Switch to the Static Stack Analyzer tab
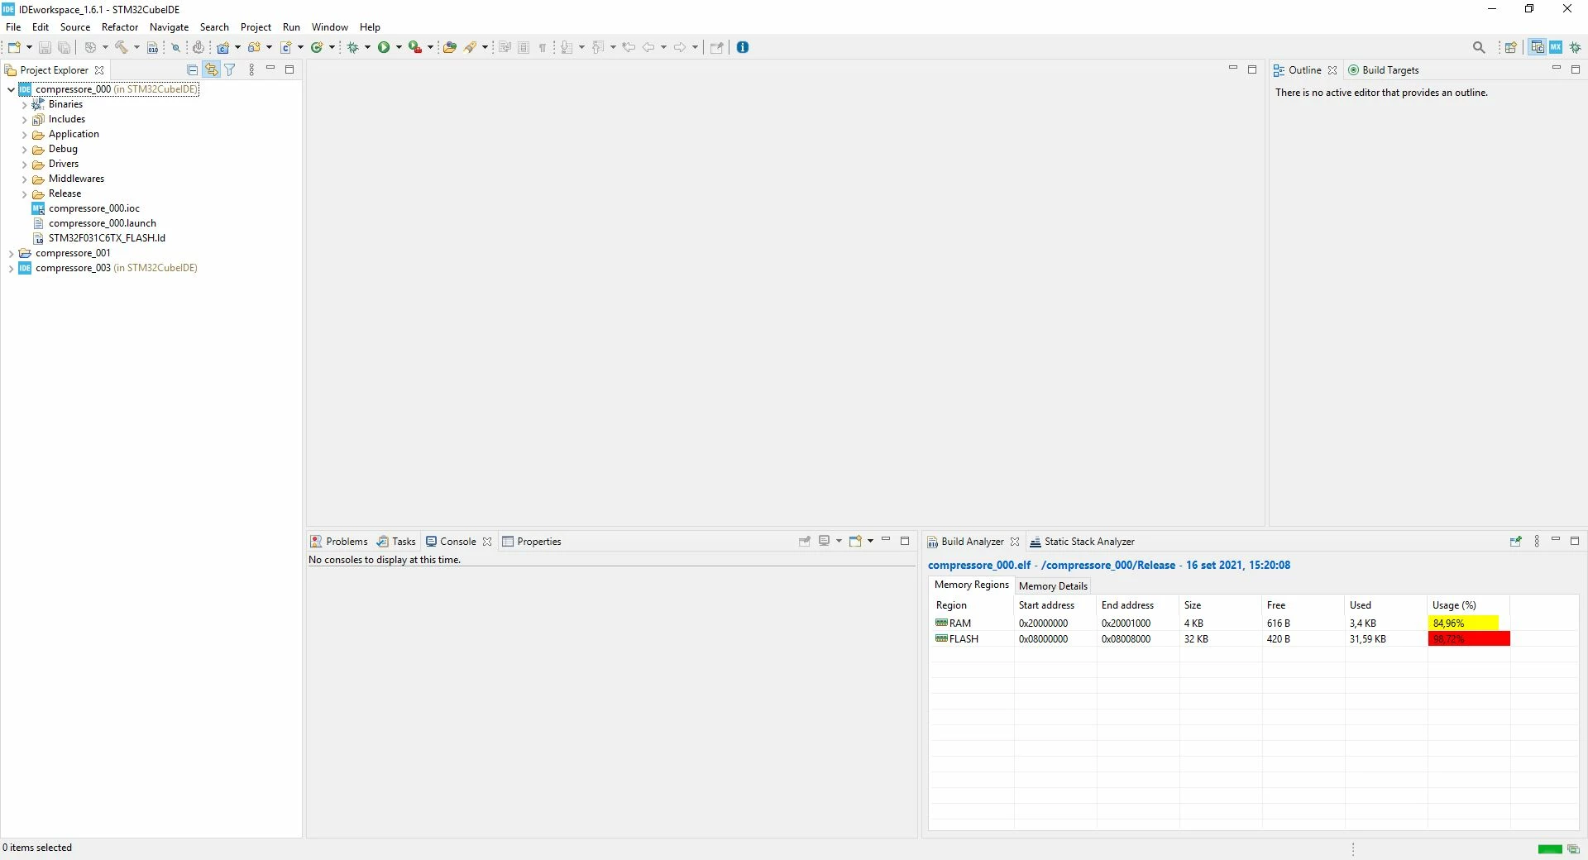 click(x=1082, y=542)
